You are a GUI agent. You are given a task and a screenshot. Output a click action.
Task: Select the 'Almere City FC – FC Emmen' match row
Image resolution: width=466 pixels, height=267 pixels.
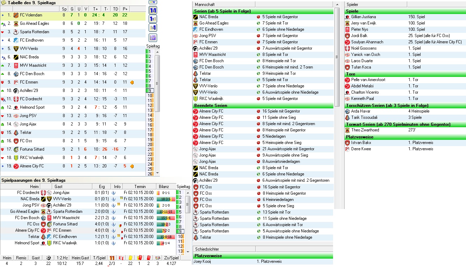click(x=87, y=230)
